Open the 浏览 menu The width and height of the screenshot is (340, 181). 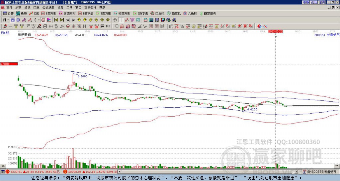pyautogui.click(x=18, y=8)
